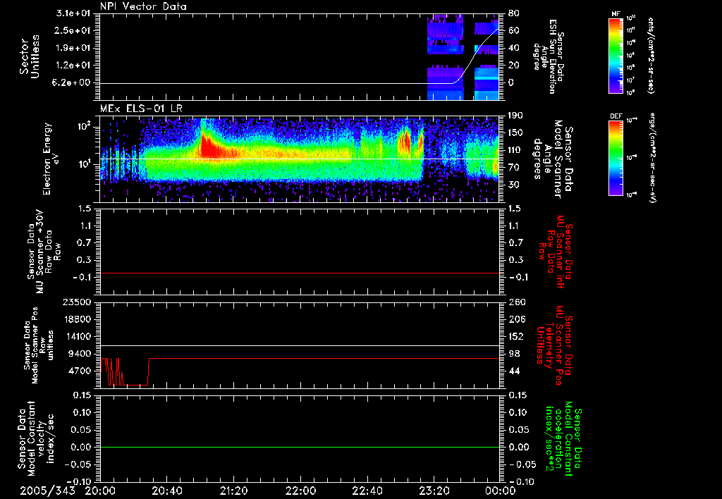The image size is (722, 499).
Task: Click the "14100" scanner position tick label
Action: point(77,336)
